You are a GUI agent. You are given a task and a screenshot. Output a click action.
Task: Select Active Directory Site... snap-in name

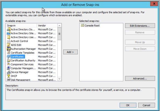tap(23, 33)
